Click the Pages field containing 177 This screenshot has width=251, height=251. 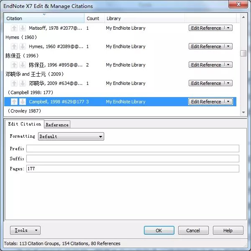[133, 169]
